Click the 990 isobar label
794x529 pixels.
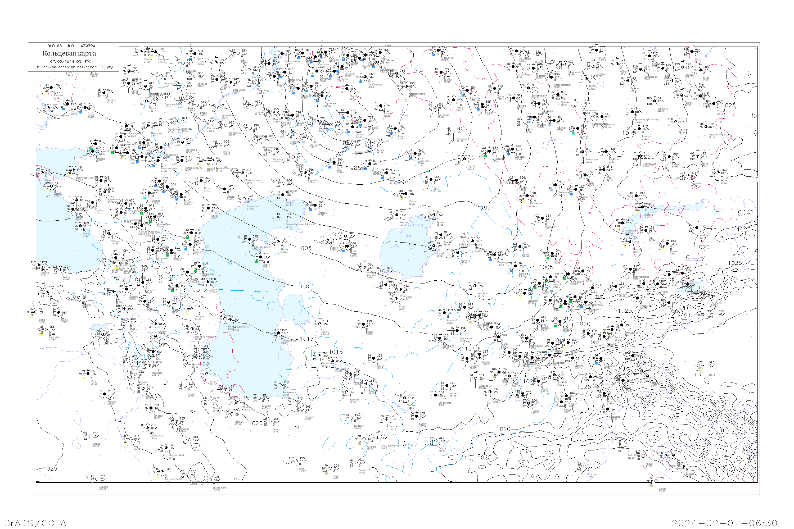tap(403, 182)
